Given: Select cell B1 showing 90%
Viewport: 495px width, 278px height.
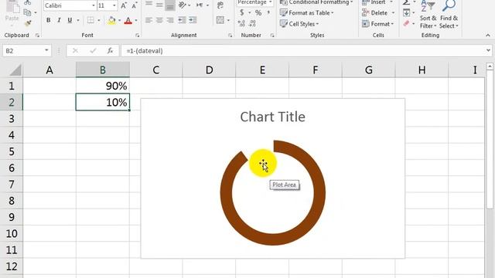Looking at the screenshot, I should pyautogui.click(x=103, y=86).
